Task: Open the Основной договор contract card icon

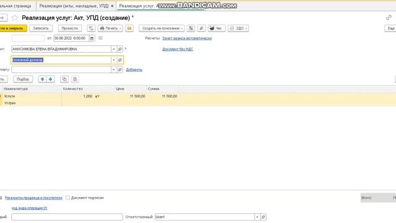Action: tap(120, 60)
